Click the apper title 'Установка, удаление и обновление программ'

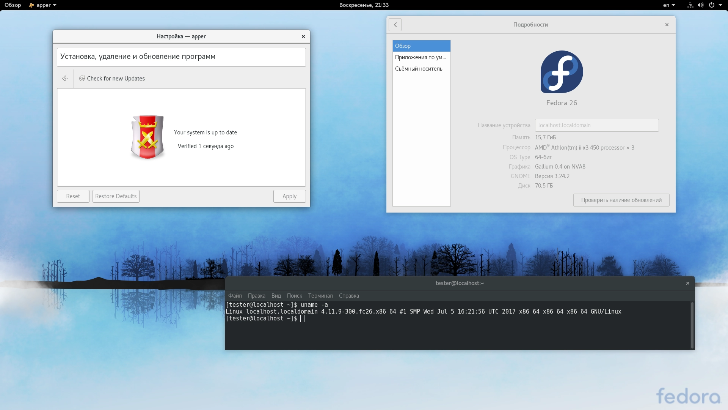click(x=138, y=57)
